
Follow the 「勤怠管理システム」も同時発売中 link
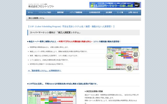point(45,70)
